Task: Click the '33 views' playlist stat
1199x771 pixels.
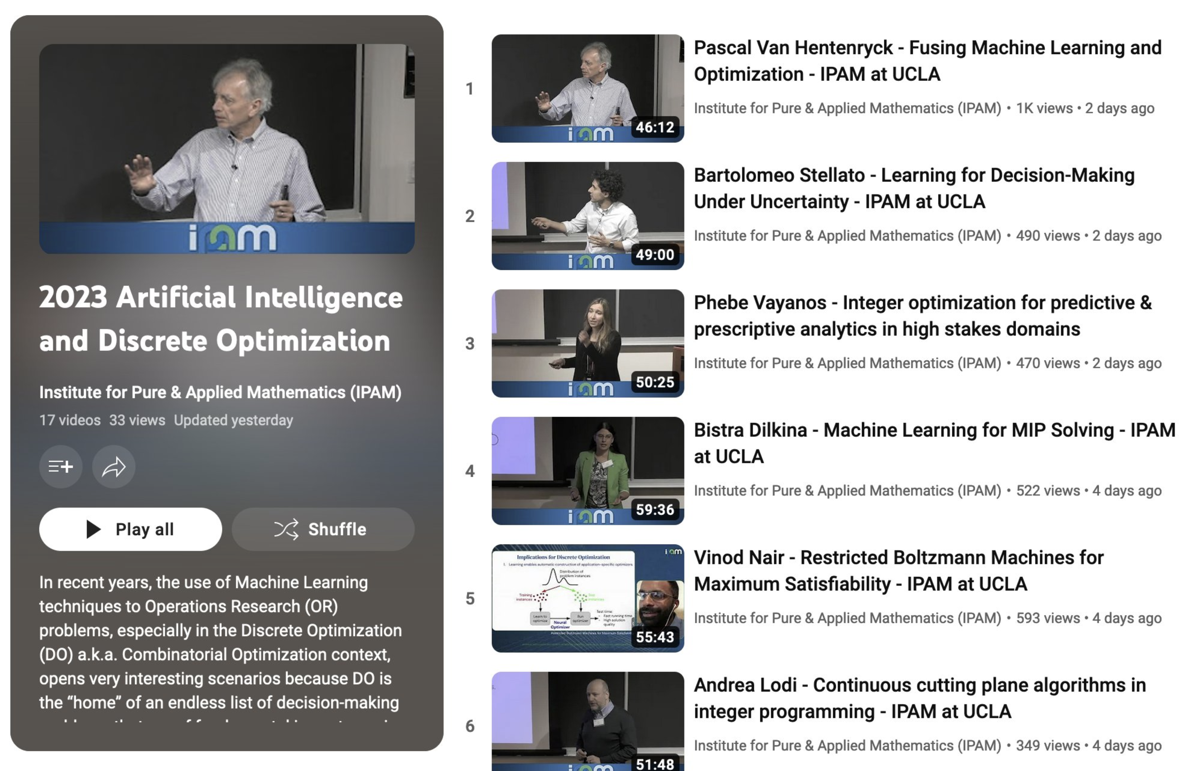Action: click(137, 420)
